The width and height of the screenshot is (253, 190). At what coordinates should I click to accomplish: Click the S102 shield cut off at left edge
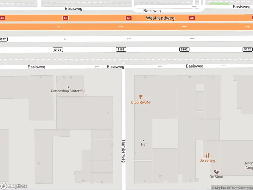click(x=3, y=39)
